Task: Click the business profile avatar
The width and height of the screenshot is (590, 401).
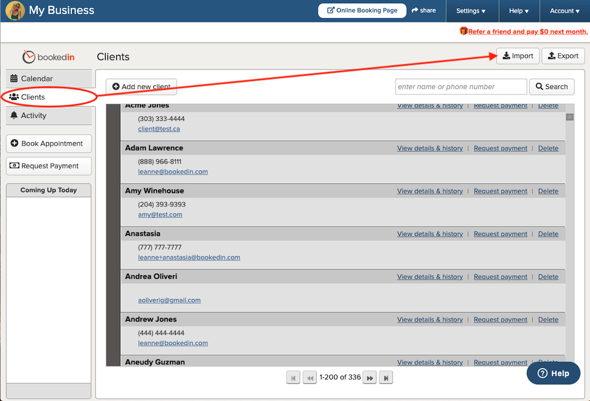Action: (15, 11)
